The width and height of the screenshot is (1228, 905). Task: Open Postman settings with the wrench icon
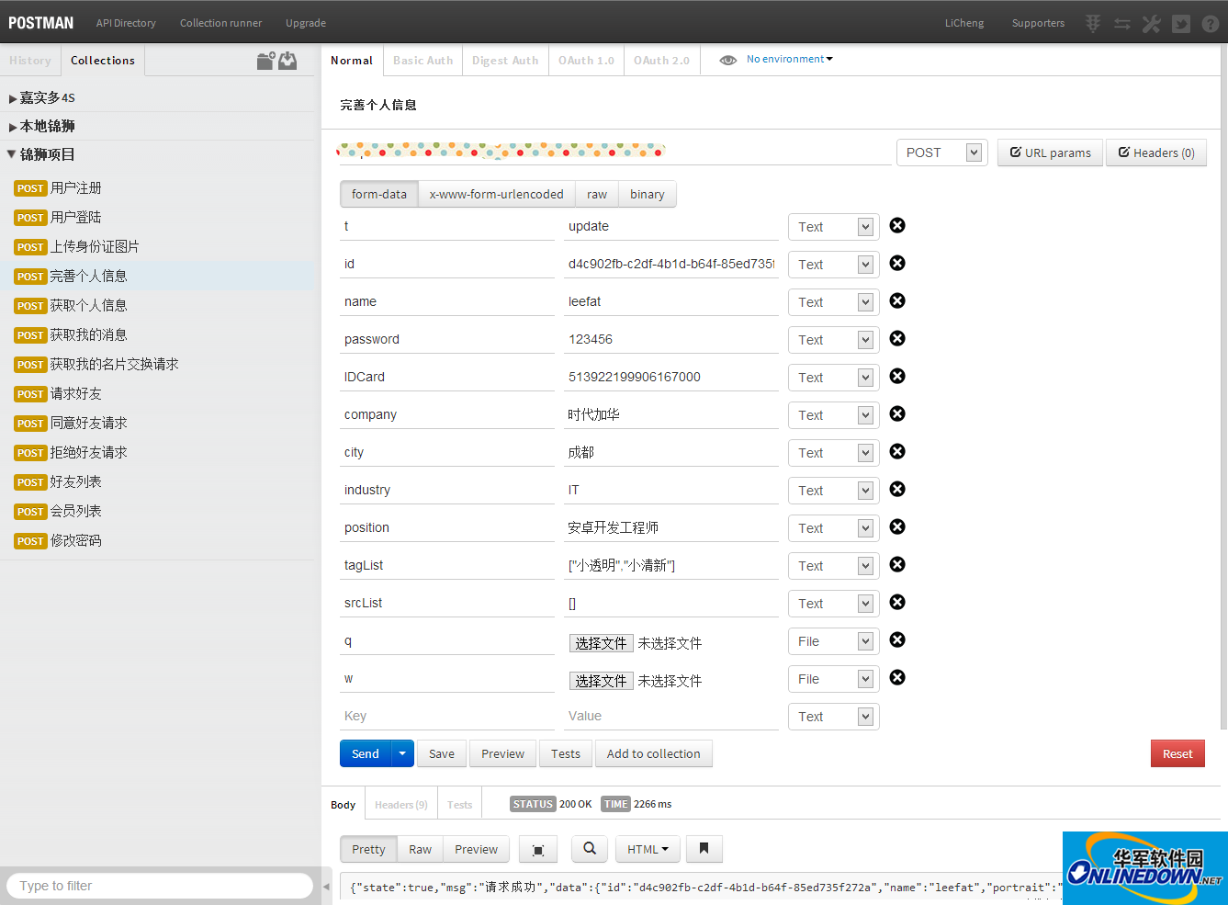[1151, 23]
